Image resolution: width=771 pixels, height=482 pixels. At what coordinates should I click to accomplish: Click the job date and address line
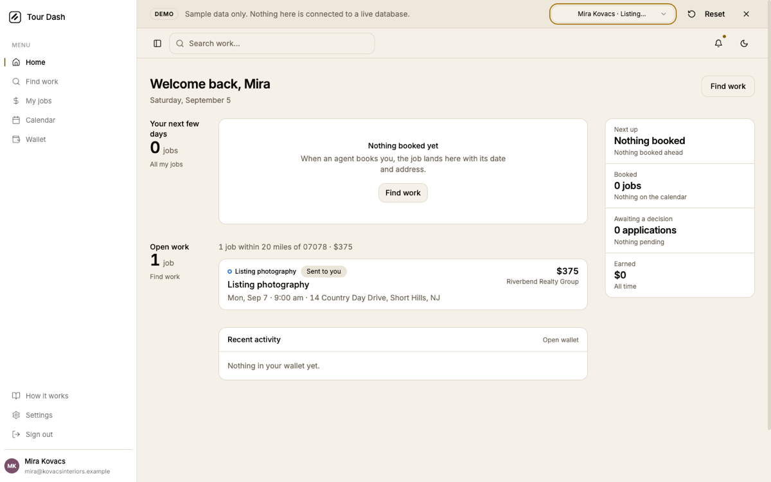click(333, 298)
